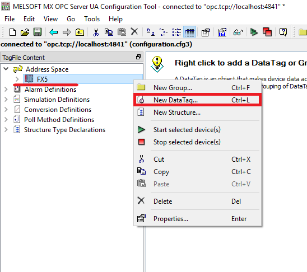Open the Help menu
This screenshot has height=272, width=307.
point(115,19)
